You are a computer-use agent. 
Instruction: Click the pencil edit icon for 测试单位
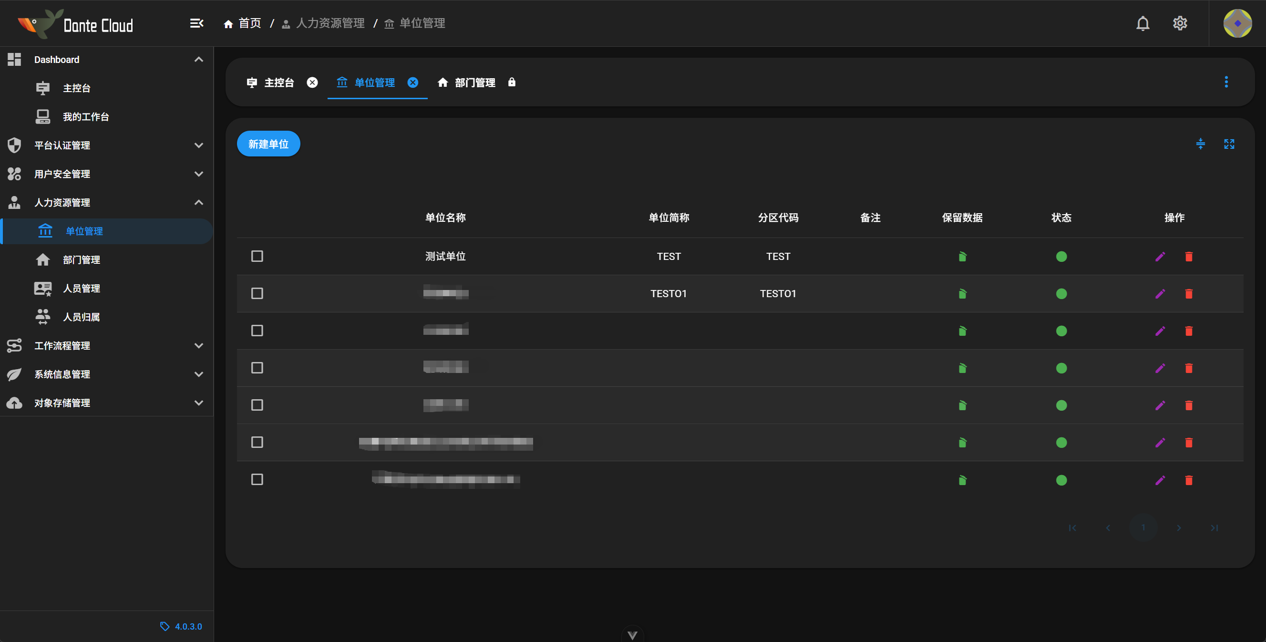pyautogui.click(x=1160, y=257)
